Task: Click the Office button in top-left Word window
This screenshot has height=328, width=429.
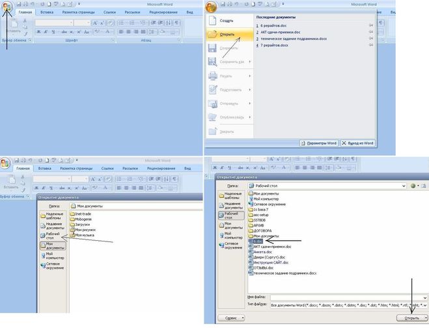Action: tap(7, 7)
